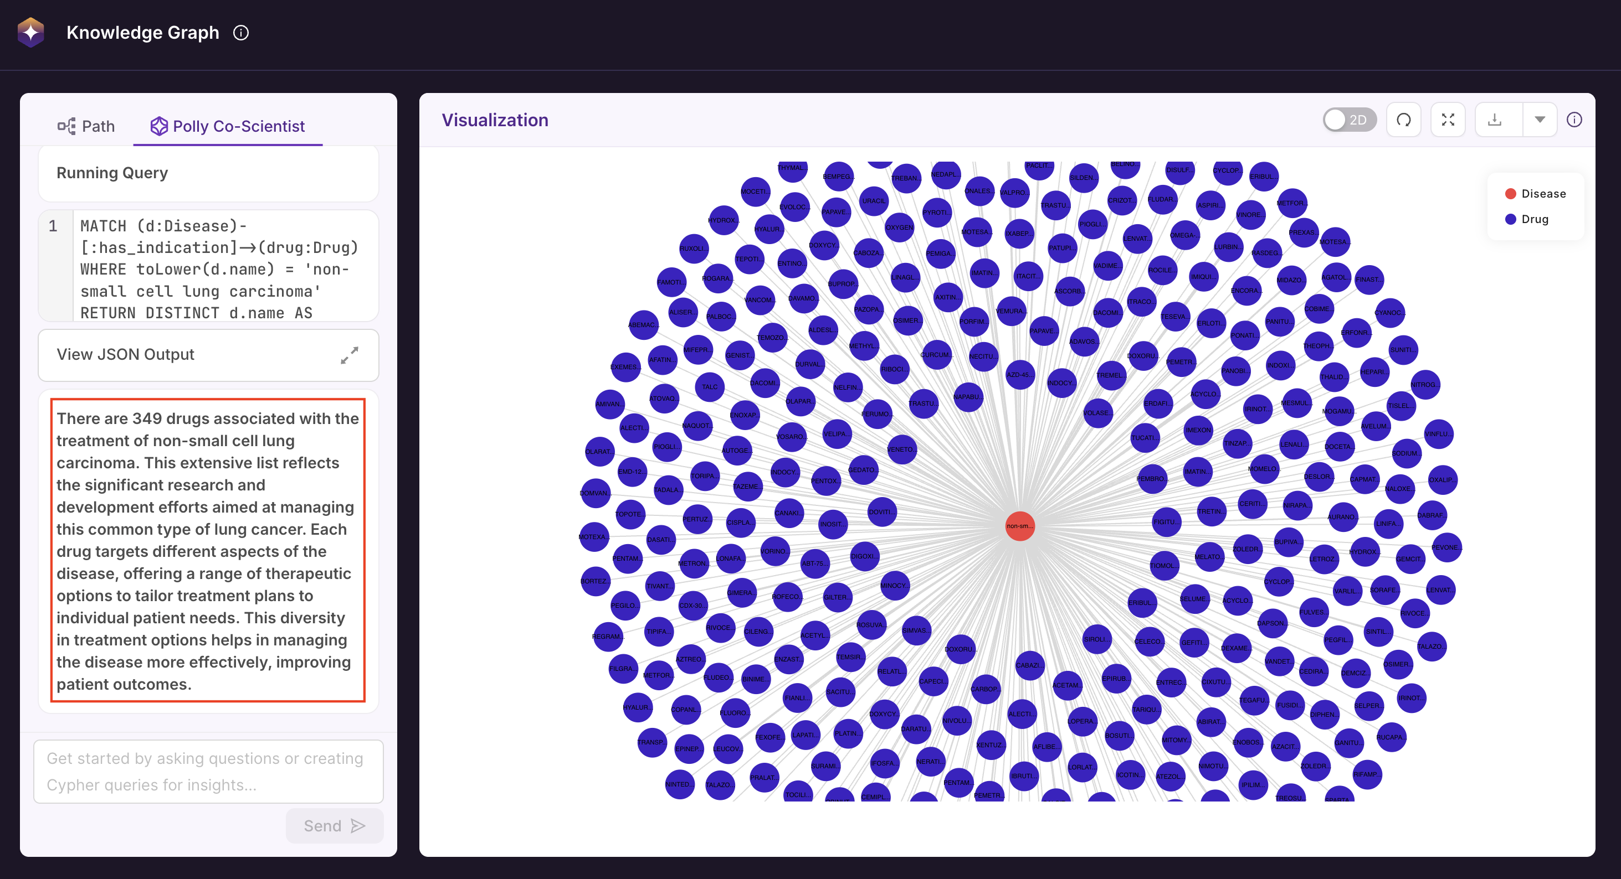The image size is (1621, 879).
Task: Click the Send button
Action: pyautogui.click(x=334, y=825)
